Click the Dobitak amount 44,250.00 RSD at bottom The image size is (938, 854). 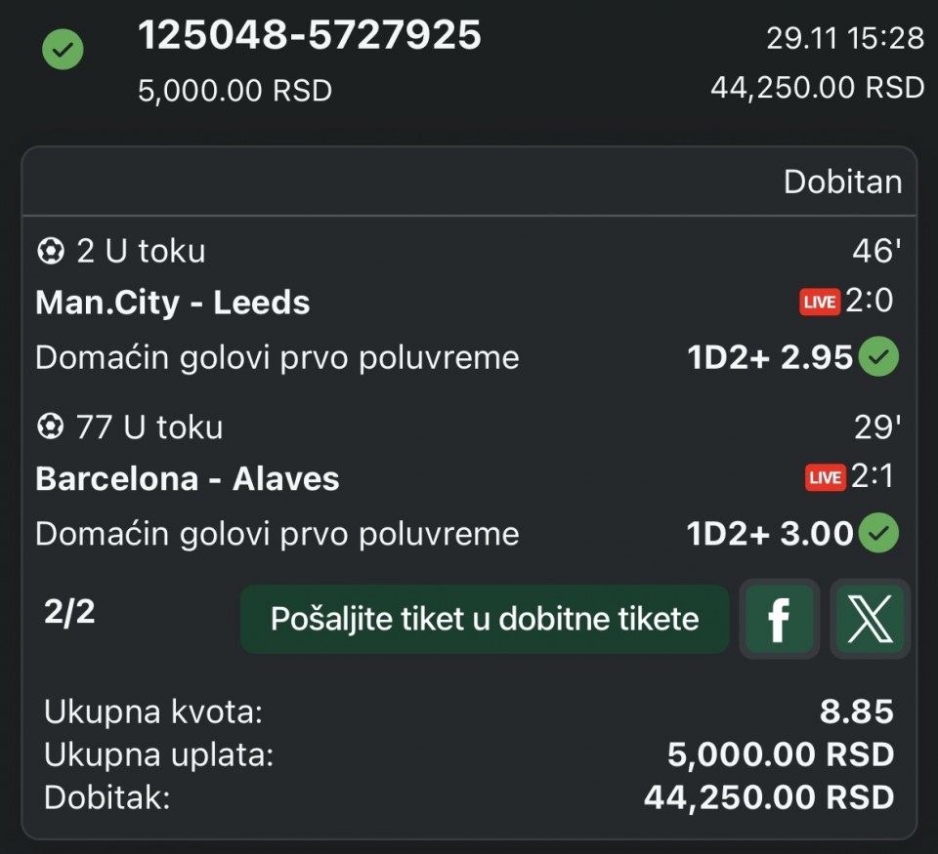768,797
